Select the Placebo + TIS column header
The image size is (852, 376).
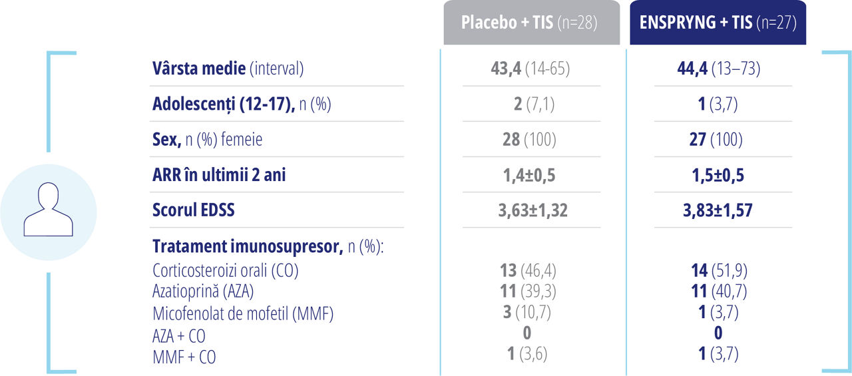click(x=529, y=23)
